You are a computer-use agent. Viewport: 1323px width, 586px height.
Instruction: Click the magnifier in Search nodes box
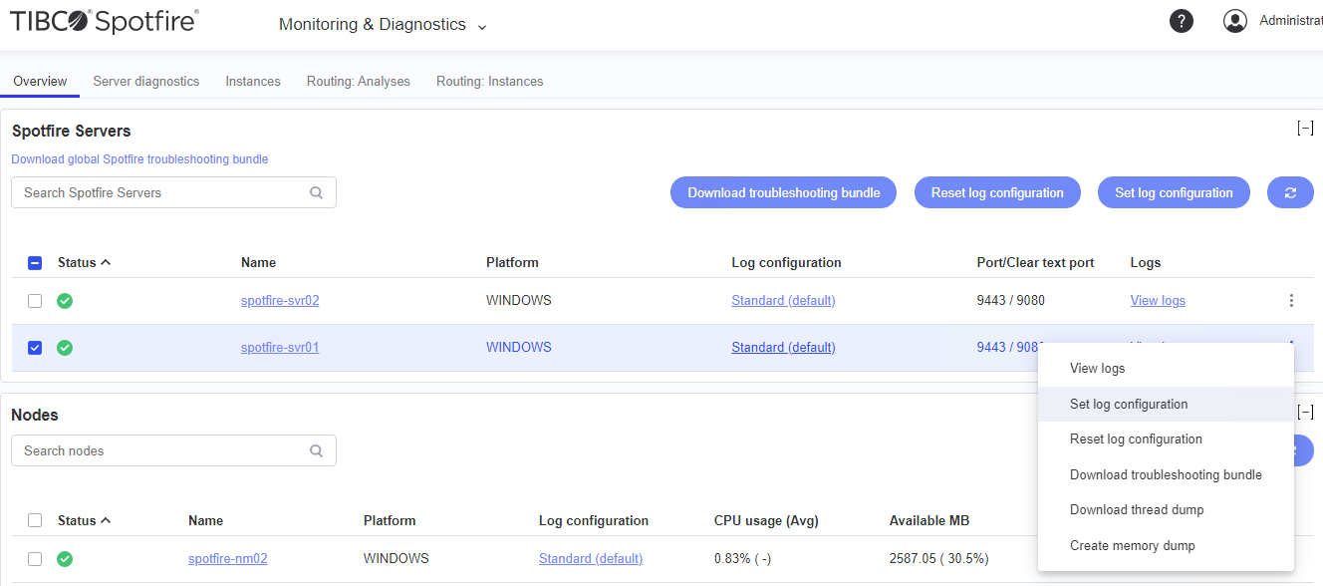(x=317, y=450)
